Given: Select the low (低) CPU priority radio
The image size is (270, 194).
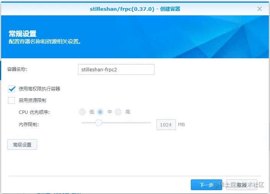Looking at the screenshot, I should [x=82, y=112].
